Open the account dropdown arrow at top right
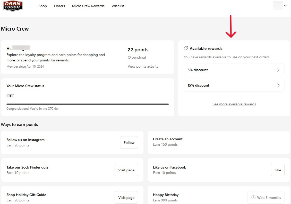Image resolution: width=291 pixels, height=204 pixels. tap(285, 6)
